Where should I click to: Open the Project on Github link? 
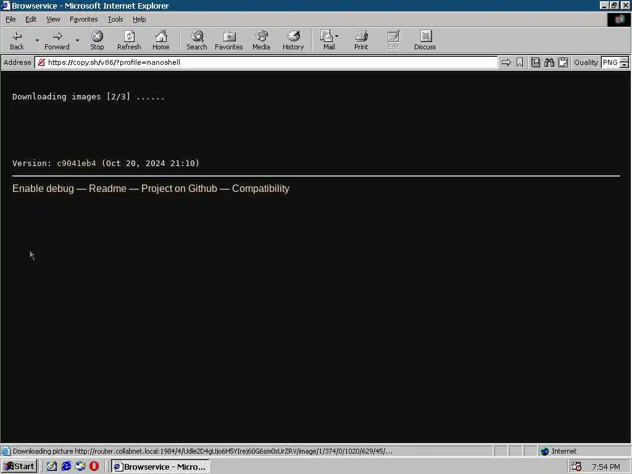point(179,189)
